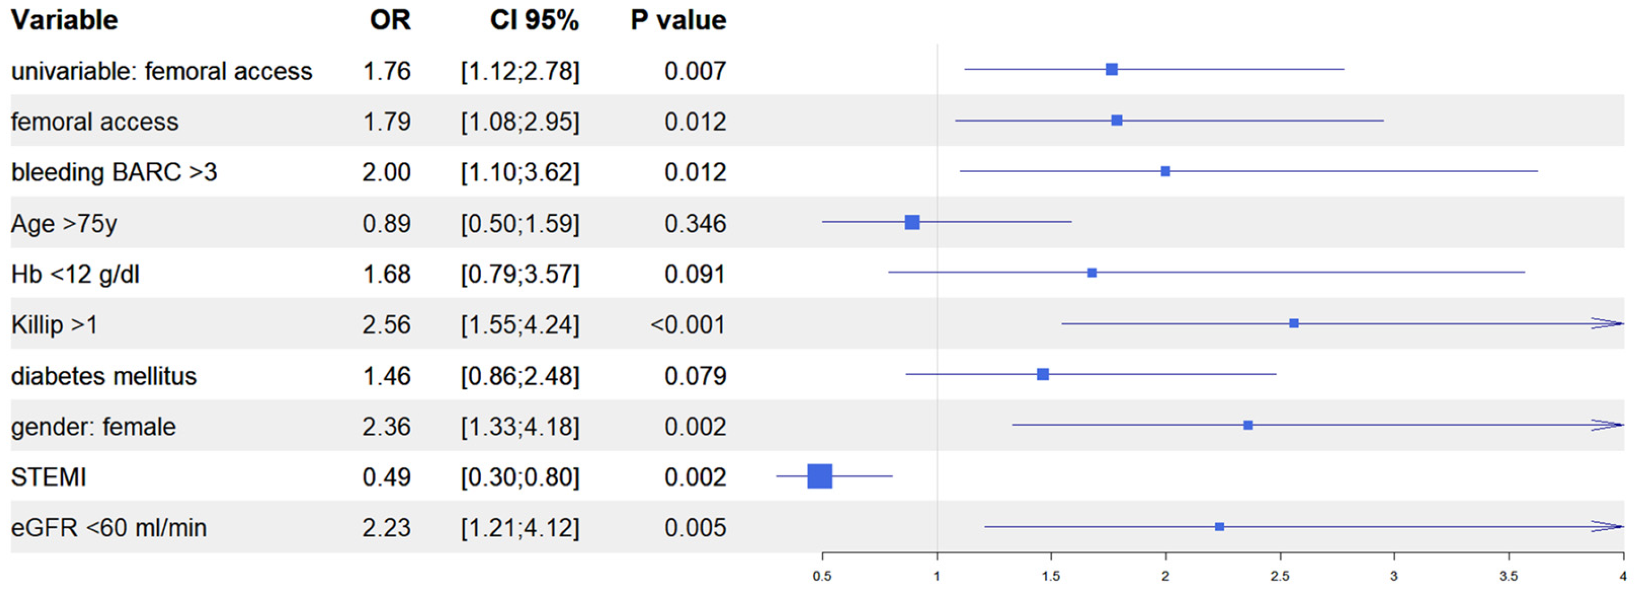Click the 0.5 tick on the axis
1639x591 pixels.
[822, 576]
